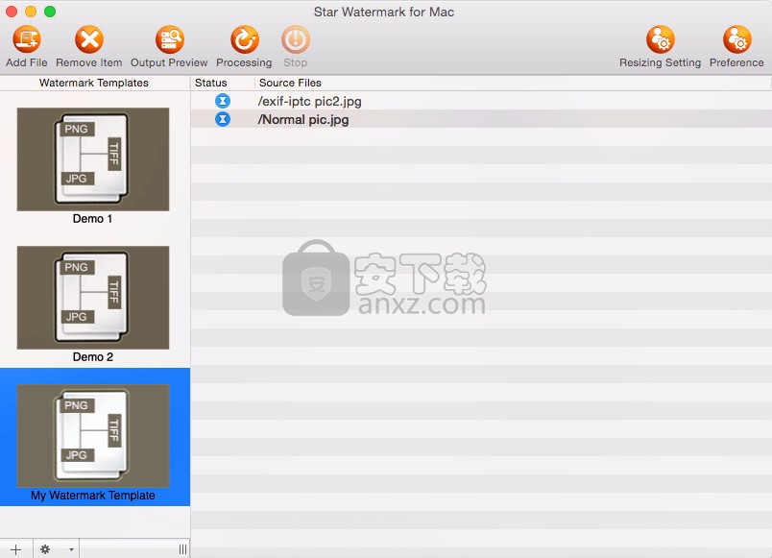Start Processing with the toolbar icon
This screenshot has height=558, width=772.
(x=244, y=39)
